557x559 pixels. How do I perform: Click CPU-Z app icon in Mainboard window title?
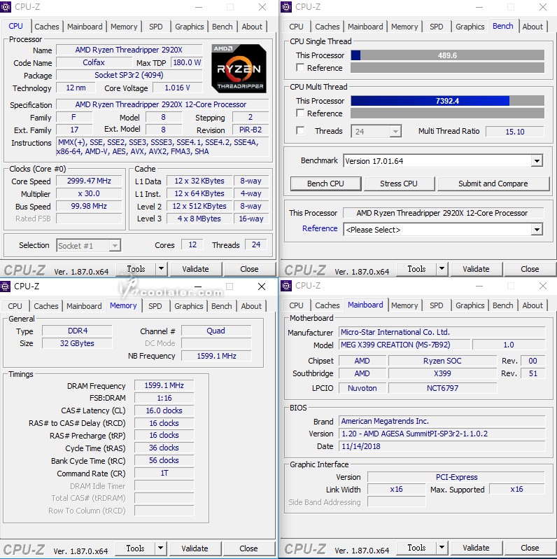tap(286, 286)
